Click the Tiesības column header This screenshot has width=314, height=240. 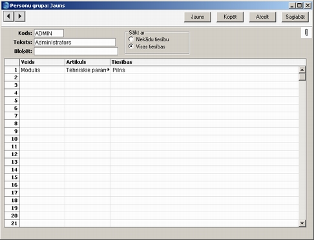pyautogui.click(x=208, y=62)
